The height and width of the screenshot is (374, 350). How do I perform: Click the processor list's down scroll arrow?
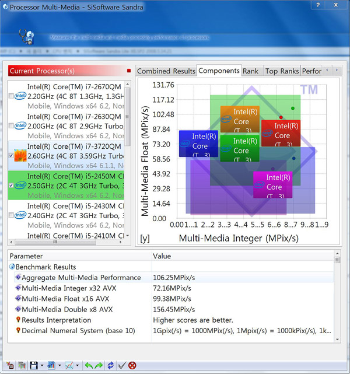[x=128, y=236]
